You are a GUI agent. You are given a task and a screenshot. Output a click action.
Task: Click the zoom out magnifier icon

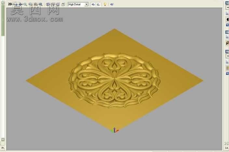click(x=30, y=4)
